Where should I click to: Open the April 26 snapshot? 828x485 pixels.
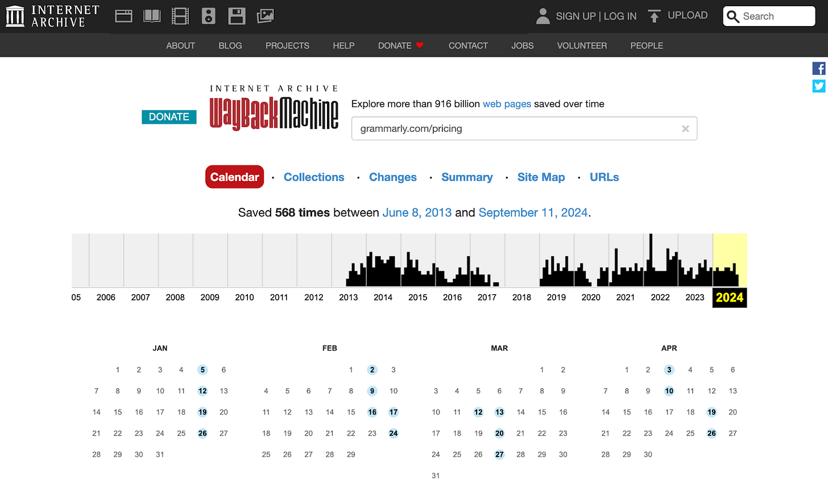[711, 433]
